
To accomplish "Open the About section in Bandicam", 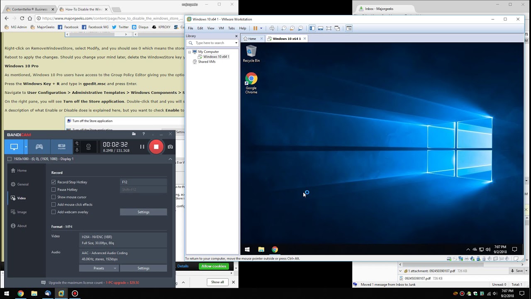I will click(x=22, y=226).
